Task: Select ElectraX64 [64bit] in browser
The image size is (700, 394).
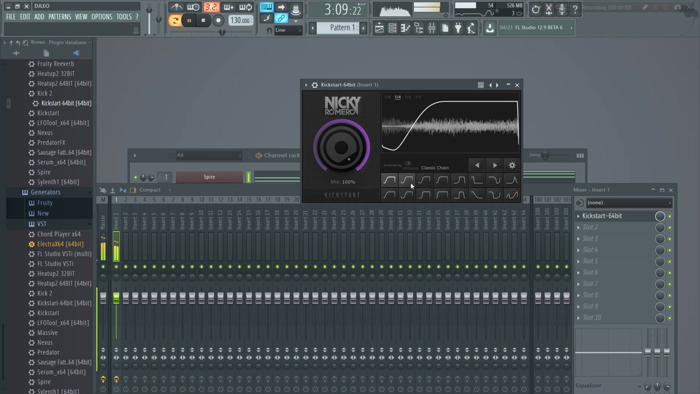Action: 60,244
